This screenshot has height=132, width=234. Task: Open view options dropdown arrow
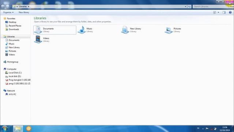[218, 12]
